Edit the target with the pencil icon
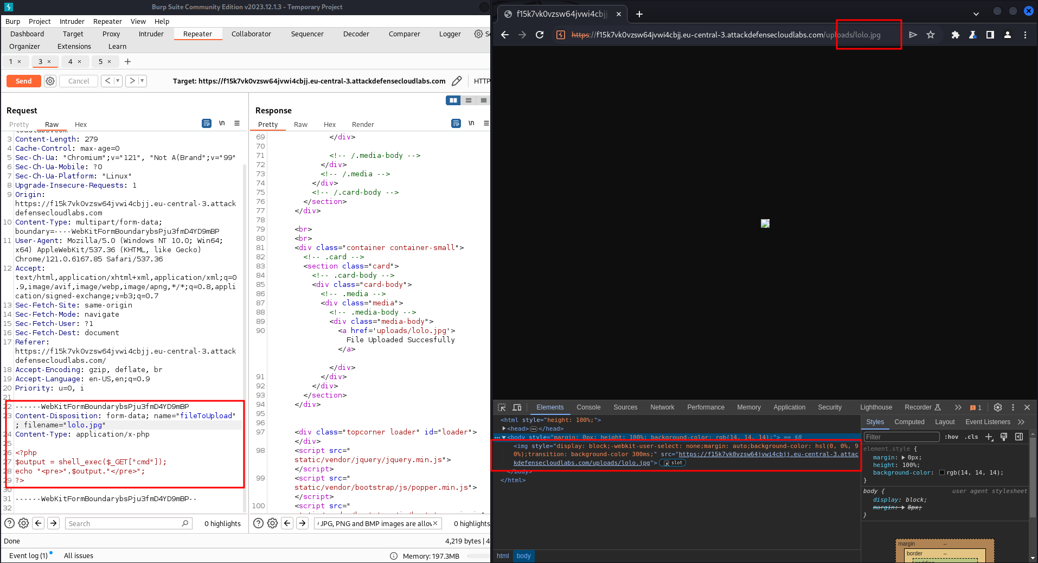The width and height of the screenshot is (1038, 563). coord(457,81)
